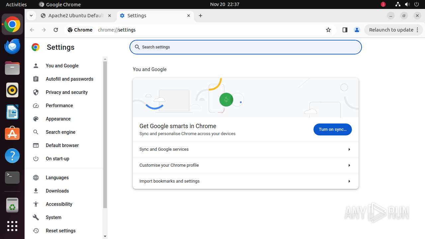
Task: Click the red notification indicator in top bar
Action: coord(383,4)
